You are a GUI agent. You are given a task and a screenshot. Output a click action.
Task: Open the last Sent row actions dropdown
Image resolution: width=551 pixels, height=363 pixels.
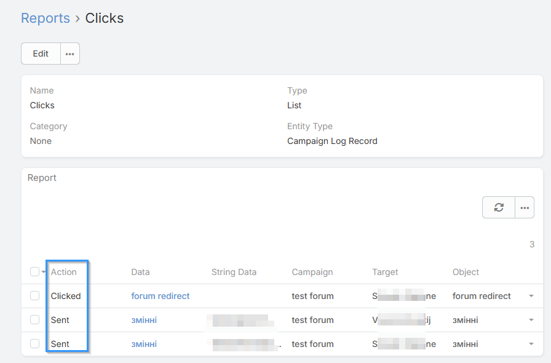click(x=531, y=344)
